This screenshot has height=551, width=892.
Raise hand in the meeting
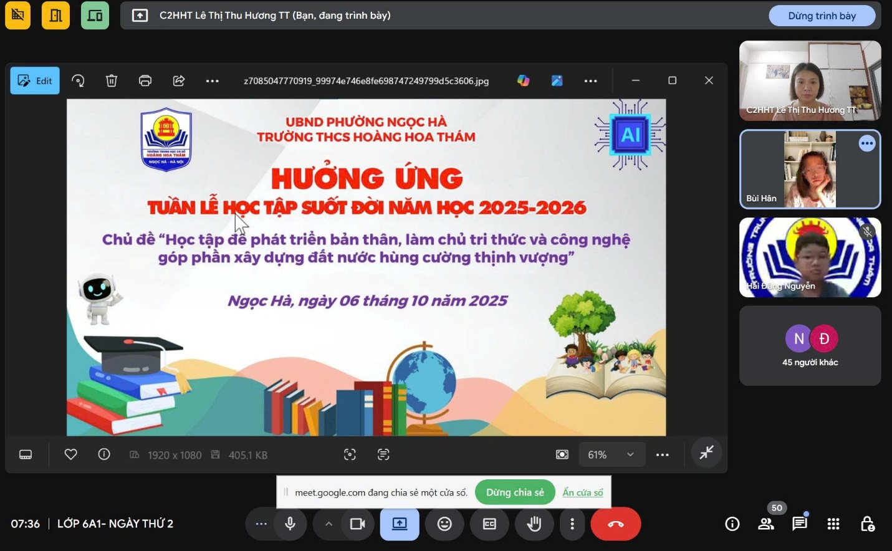(534, 524)
